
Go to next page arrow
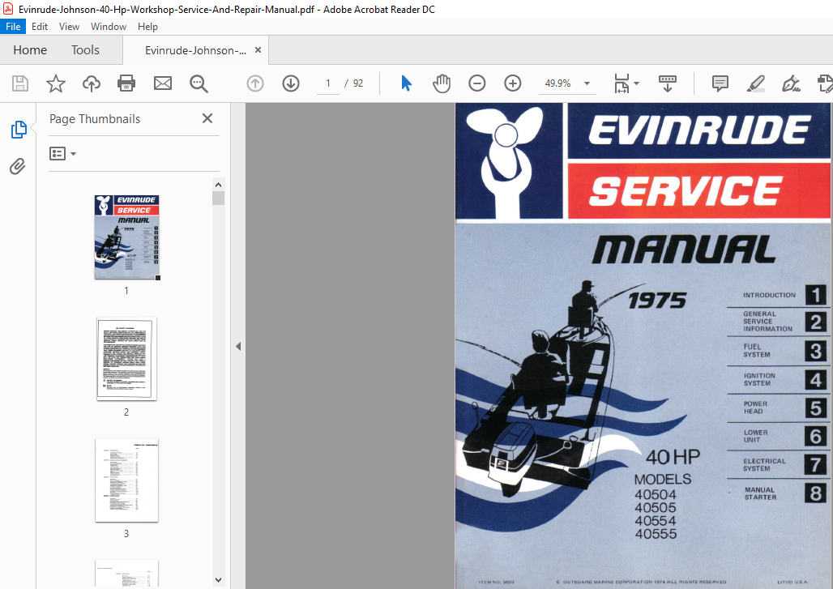tap(291, 83)
